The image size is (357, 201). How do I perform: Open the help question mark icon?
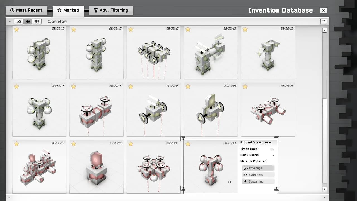pyautogui.click(x=324, y=21)
